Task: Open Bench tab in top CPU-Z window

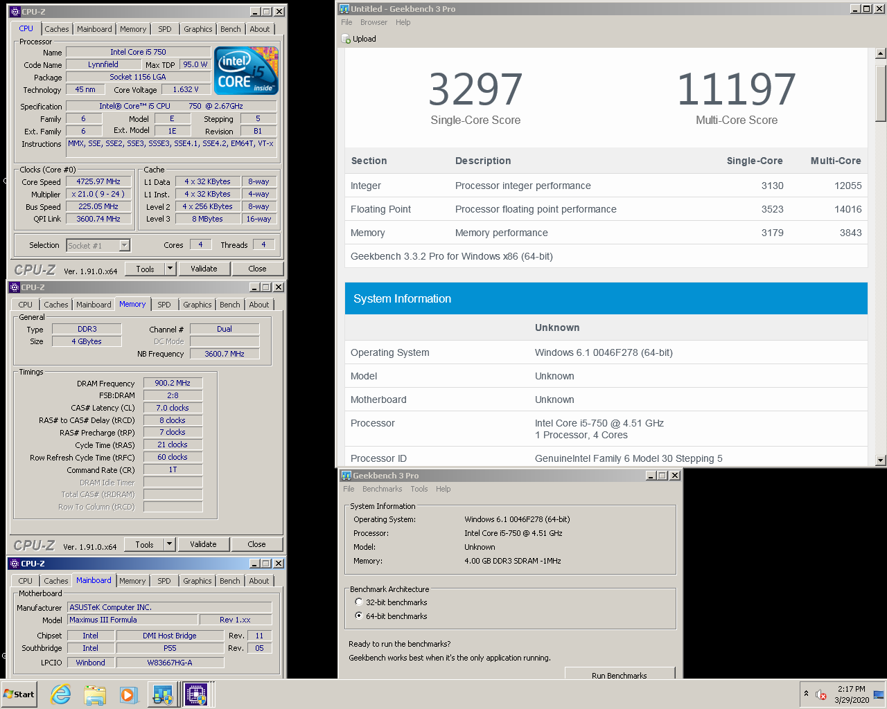Action: 231,29
